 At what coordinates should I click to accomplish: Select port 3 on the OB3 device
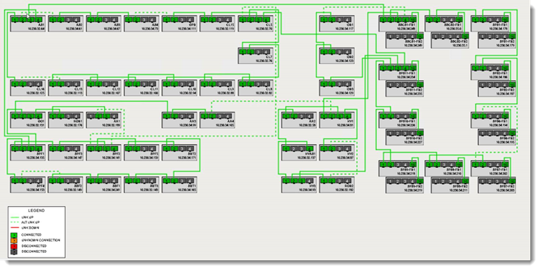coord(339,84)
